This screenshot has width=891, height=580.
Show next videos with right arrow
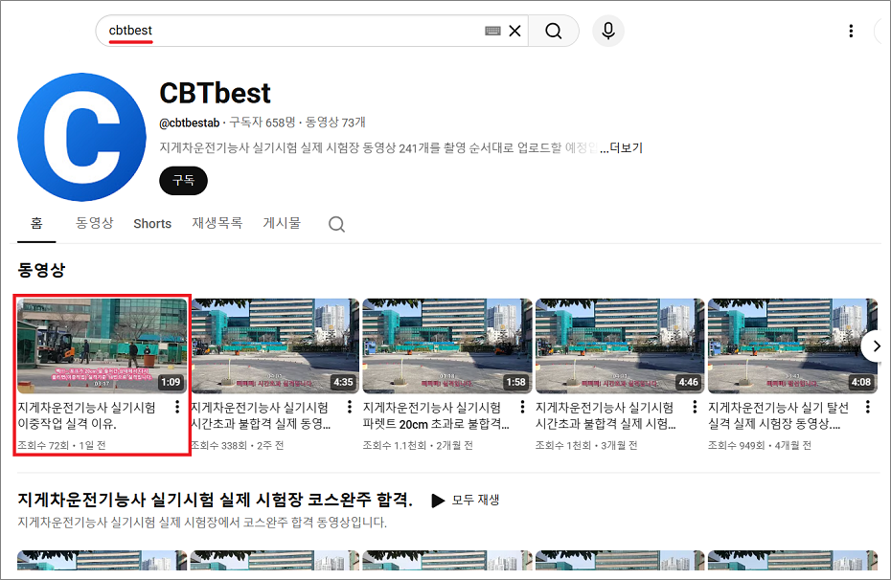[876, 346]
